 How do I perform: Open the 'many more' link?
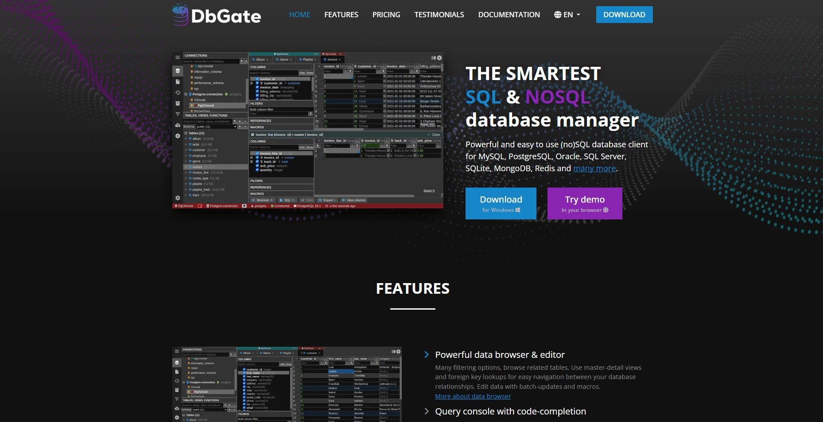pos(594,169)
